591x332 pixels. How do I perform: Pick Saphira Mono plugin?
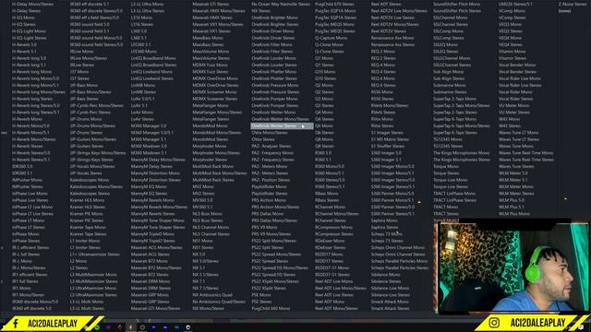[384, 220]
